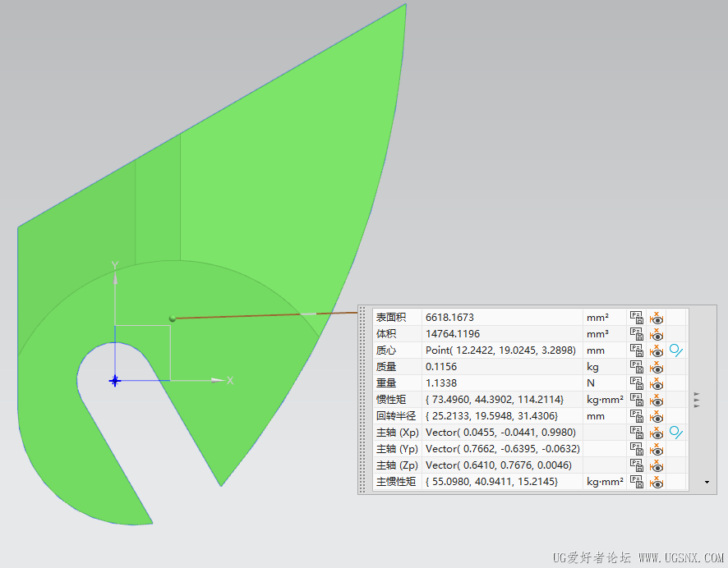Click the kg·mm² unit in 惯性矩 row
Screen dimensions: 728x568
605,400
